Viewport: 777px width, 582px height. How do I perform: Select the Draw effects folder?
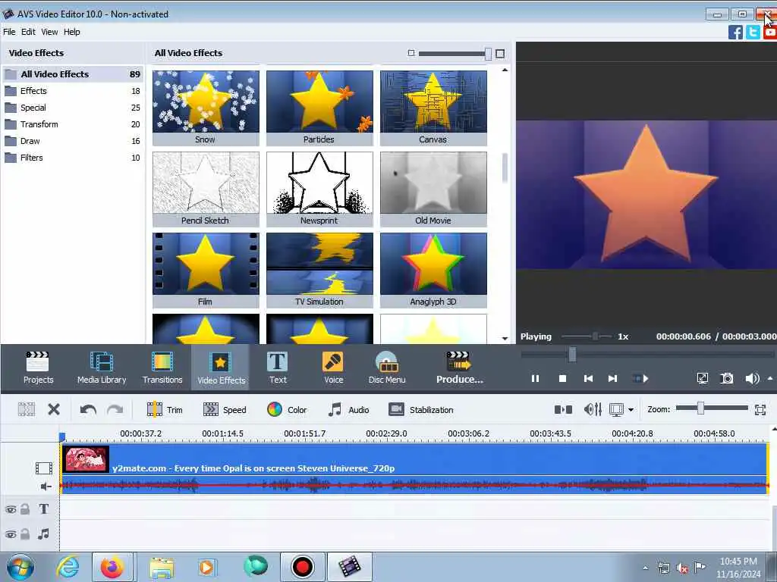[73, 141]
